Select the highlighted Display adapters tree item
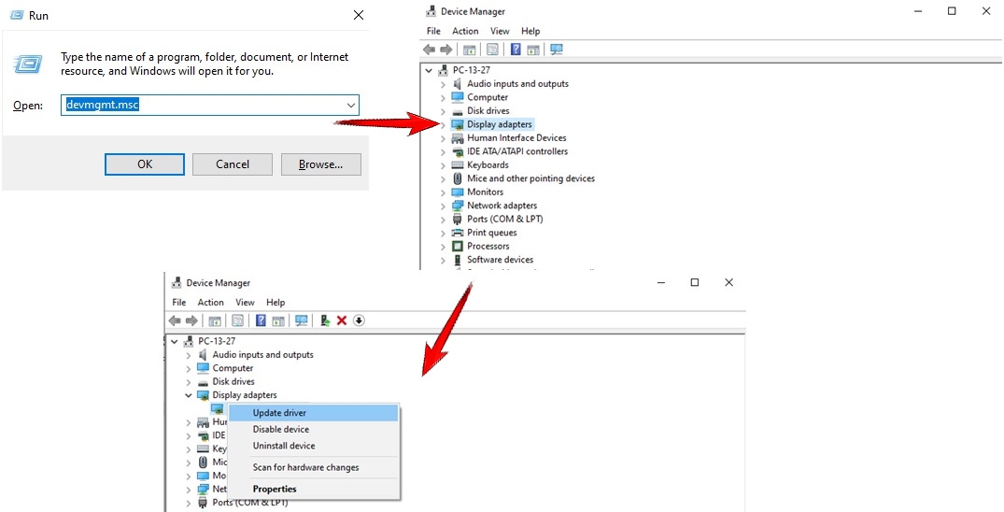The width and height of the screenshot is (1004, 512). [x=500, y=124]
